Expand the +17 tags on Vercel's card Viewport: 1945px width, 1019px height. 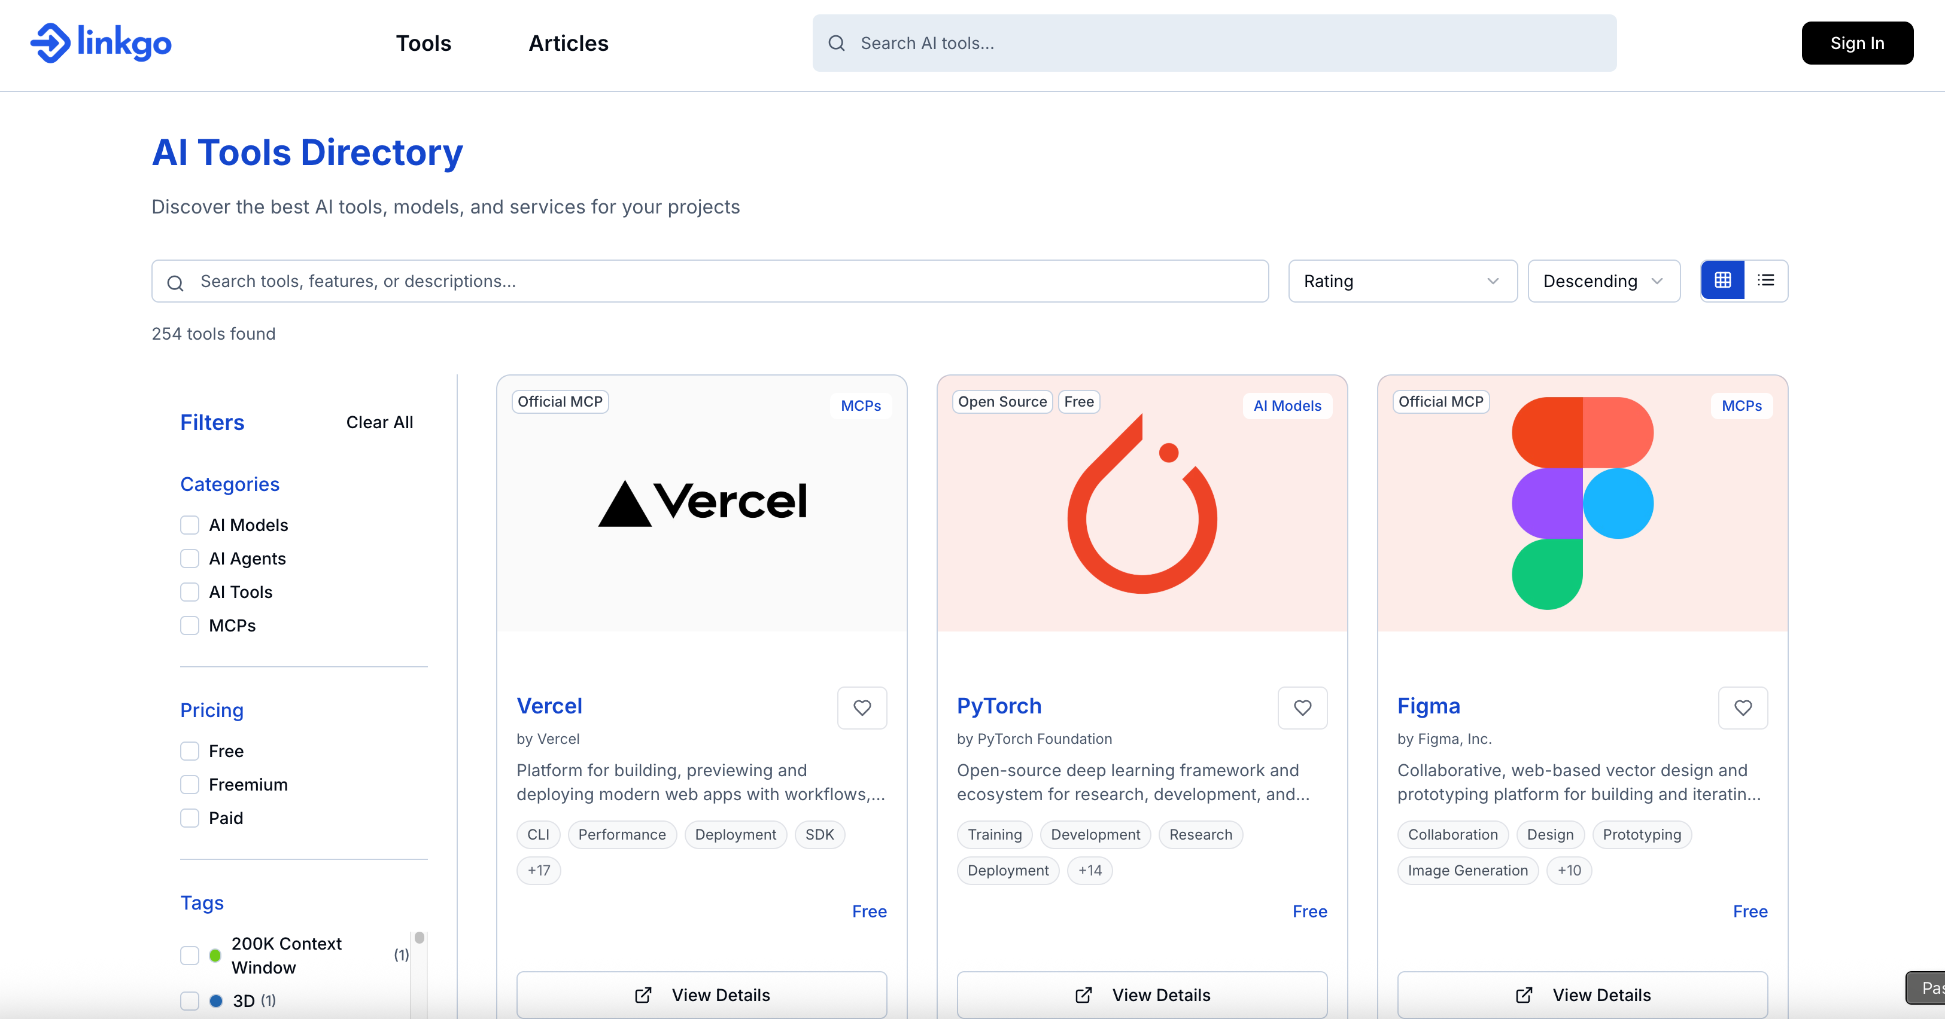(x=539, y=871)
